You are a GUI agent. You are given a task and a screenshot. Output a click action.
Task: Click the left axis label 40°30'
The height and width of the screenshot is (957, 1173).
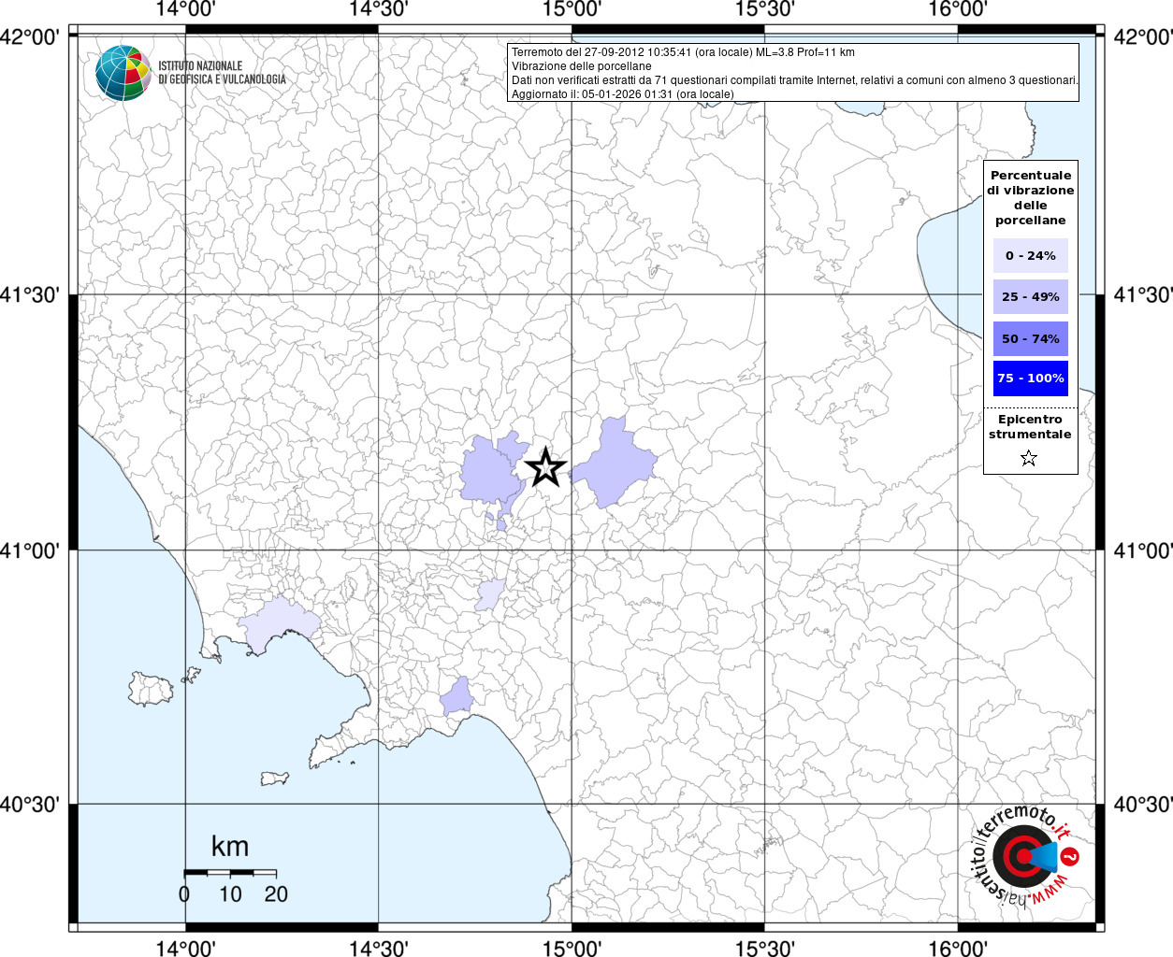(30, 805)
